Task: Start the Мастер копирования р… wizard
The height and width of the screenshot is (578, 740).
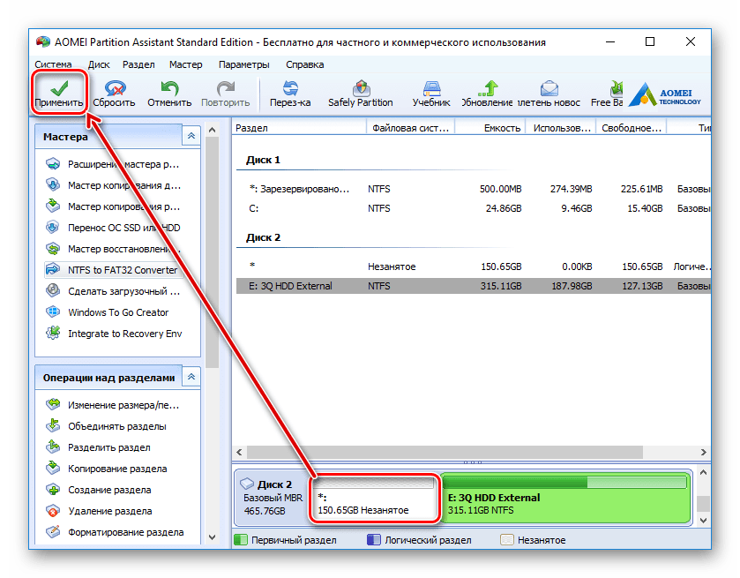Action: click(x=114, y=206)
